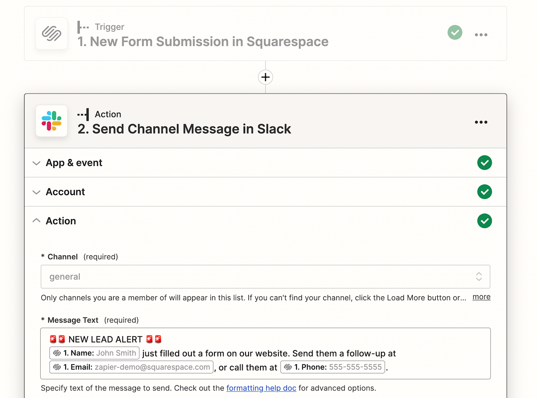Click the action glyph icon next to the Action label

pyautogui.click(x=83, y=114)
